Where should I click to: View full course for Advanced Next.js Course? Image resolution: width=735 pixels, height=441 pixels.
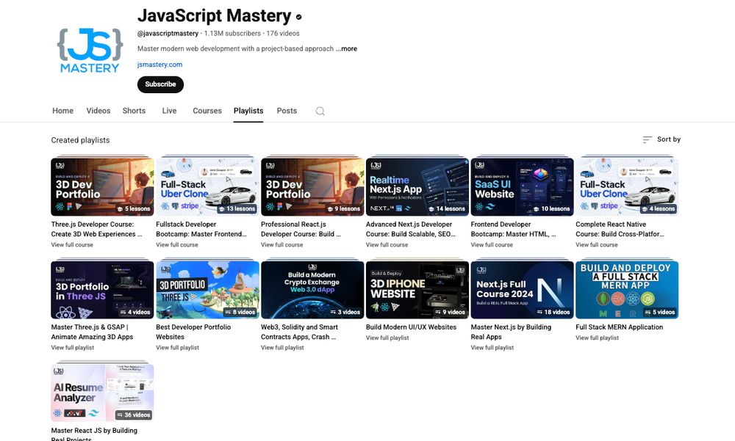pyautogui.click(x=387, y=245)
